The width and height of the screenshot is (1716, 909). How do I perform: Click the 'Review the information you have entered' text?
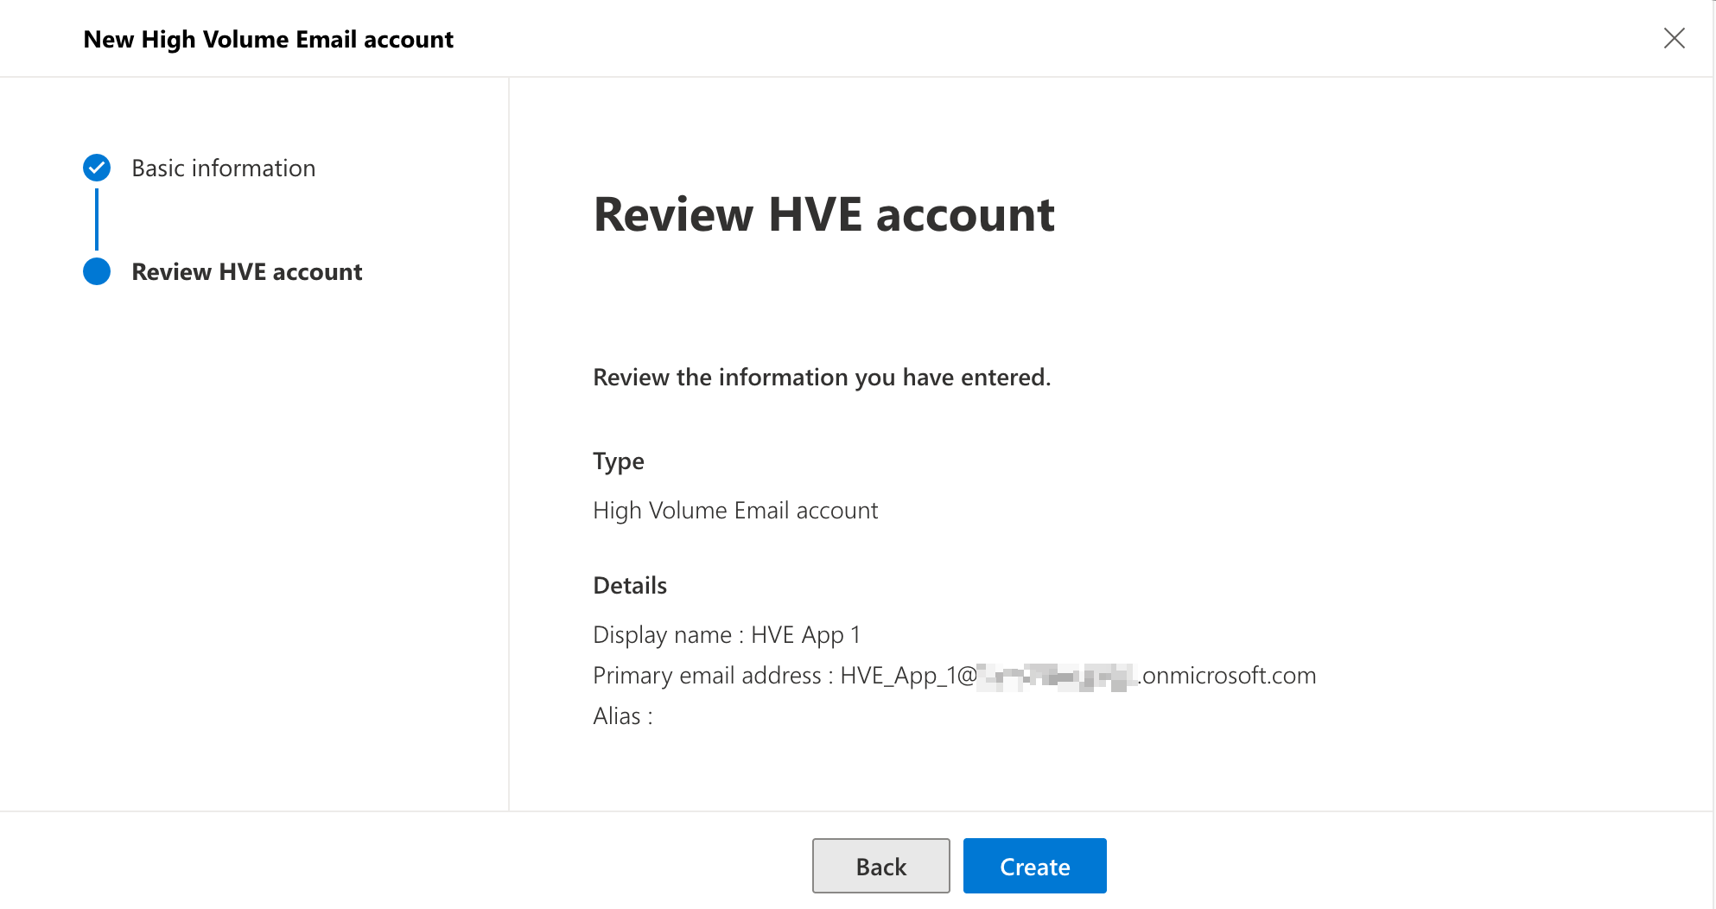[821, 378]
